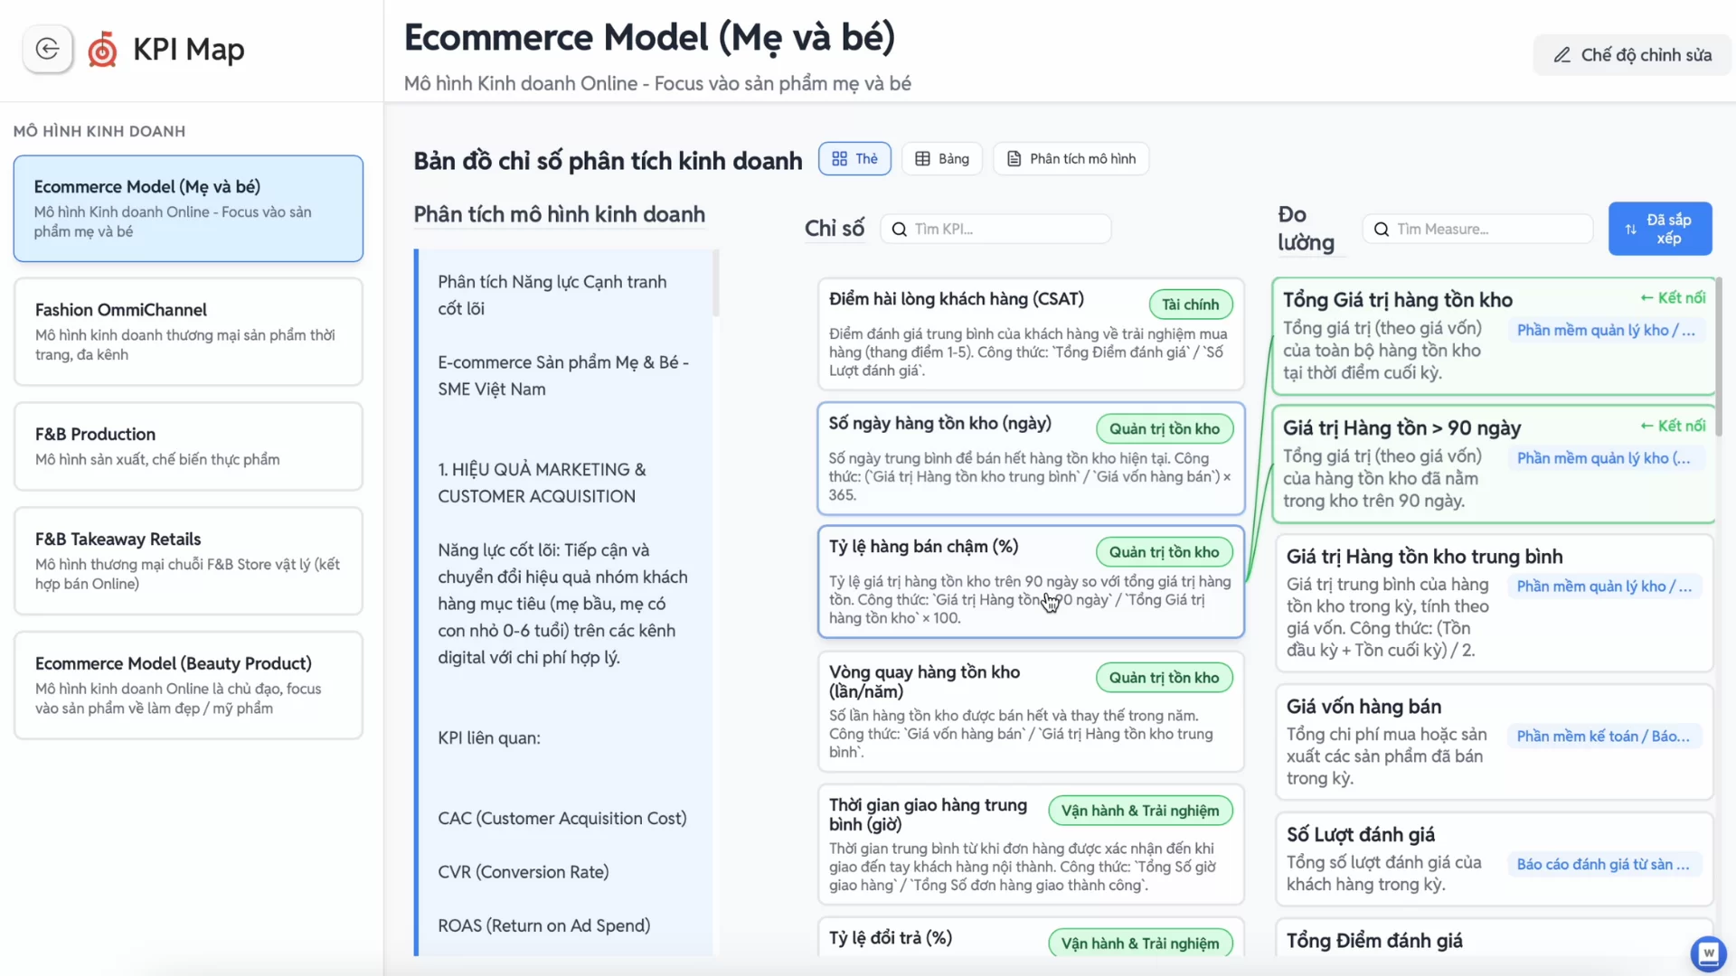Select Ecommerce Model (Beauty Product)
Image resolution: width=1736 pixels, height=976 pixels.
tap(188, 685)
